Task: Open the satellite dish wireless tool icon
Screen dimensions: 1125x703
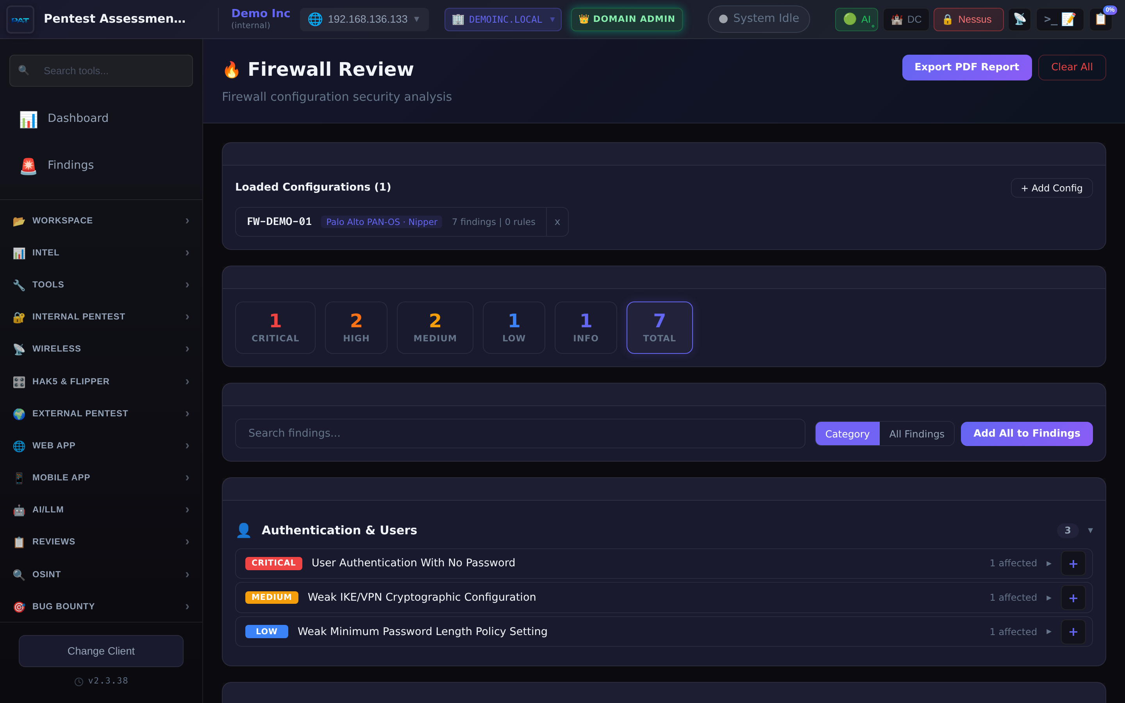Action: [1020, 19]
